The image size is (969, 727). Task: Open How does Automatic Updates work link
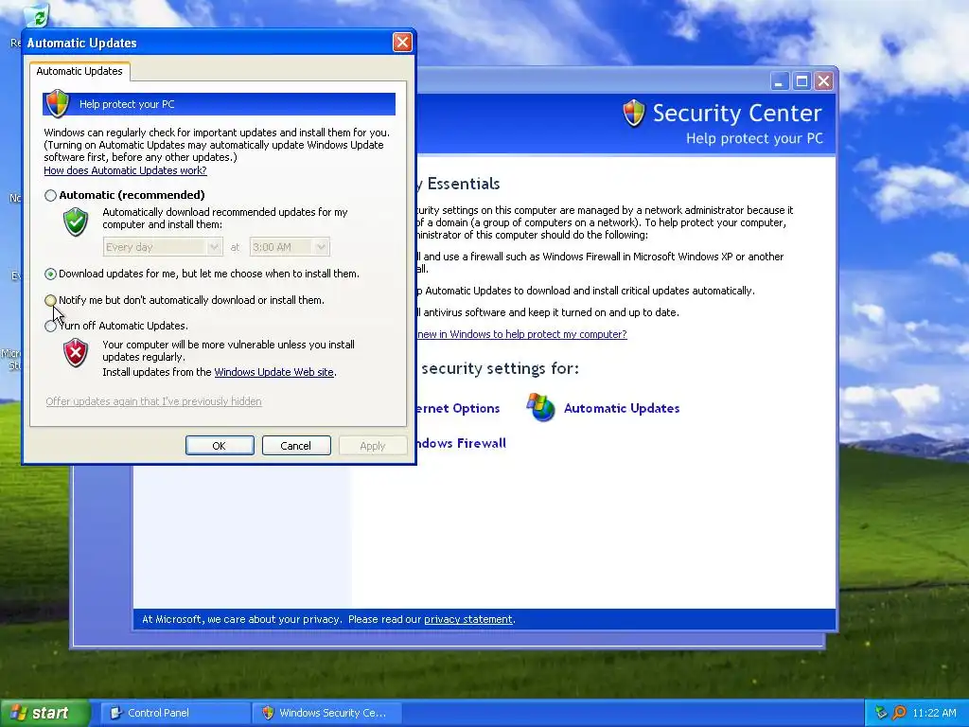click(125, 170)
